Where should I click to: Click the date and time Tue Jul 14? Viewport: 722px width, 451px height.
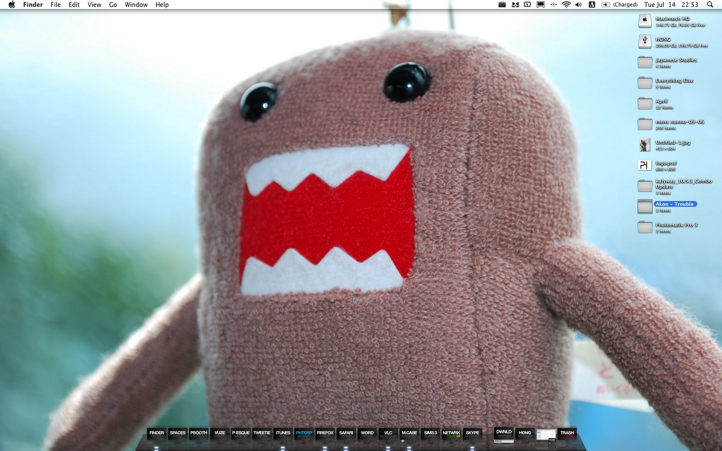pyautogui.click(x=671, y=5)
